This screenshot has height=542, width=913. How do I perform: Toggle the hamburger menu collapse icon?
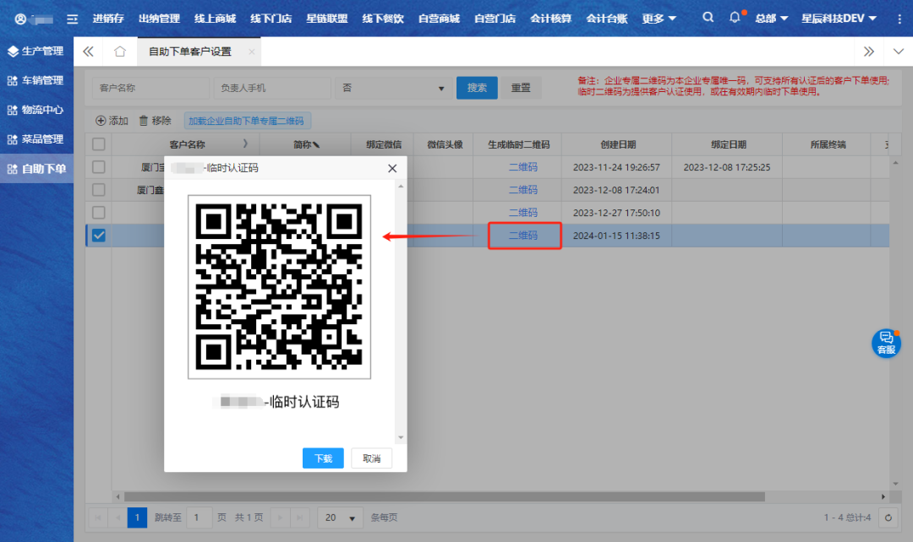click(73, 19)
